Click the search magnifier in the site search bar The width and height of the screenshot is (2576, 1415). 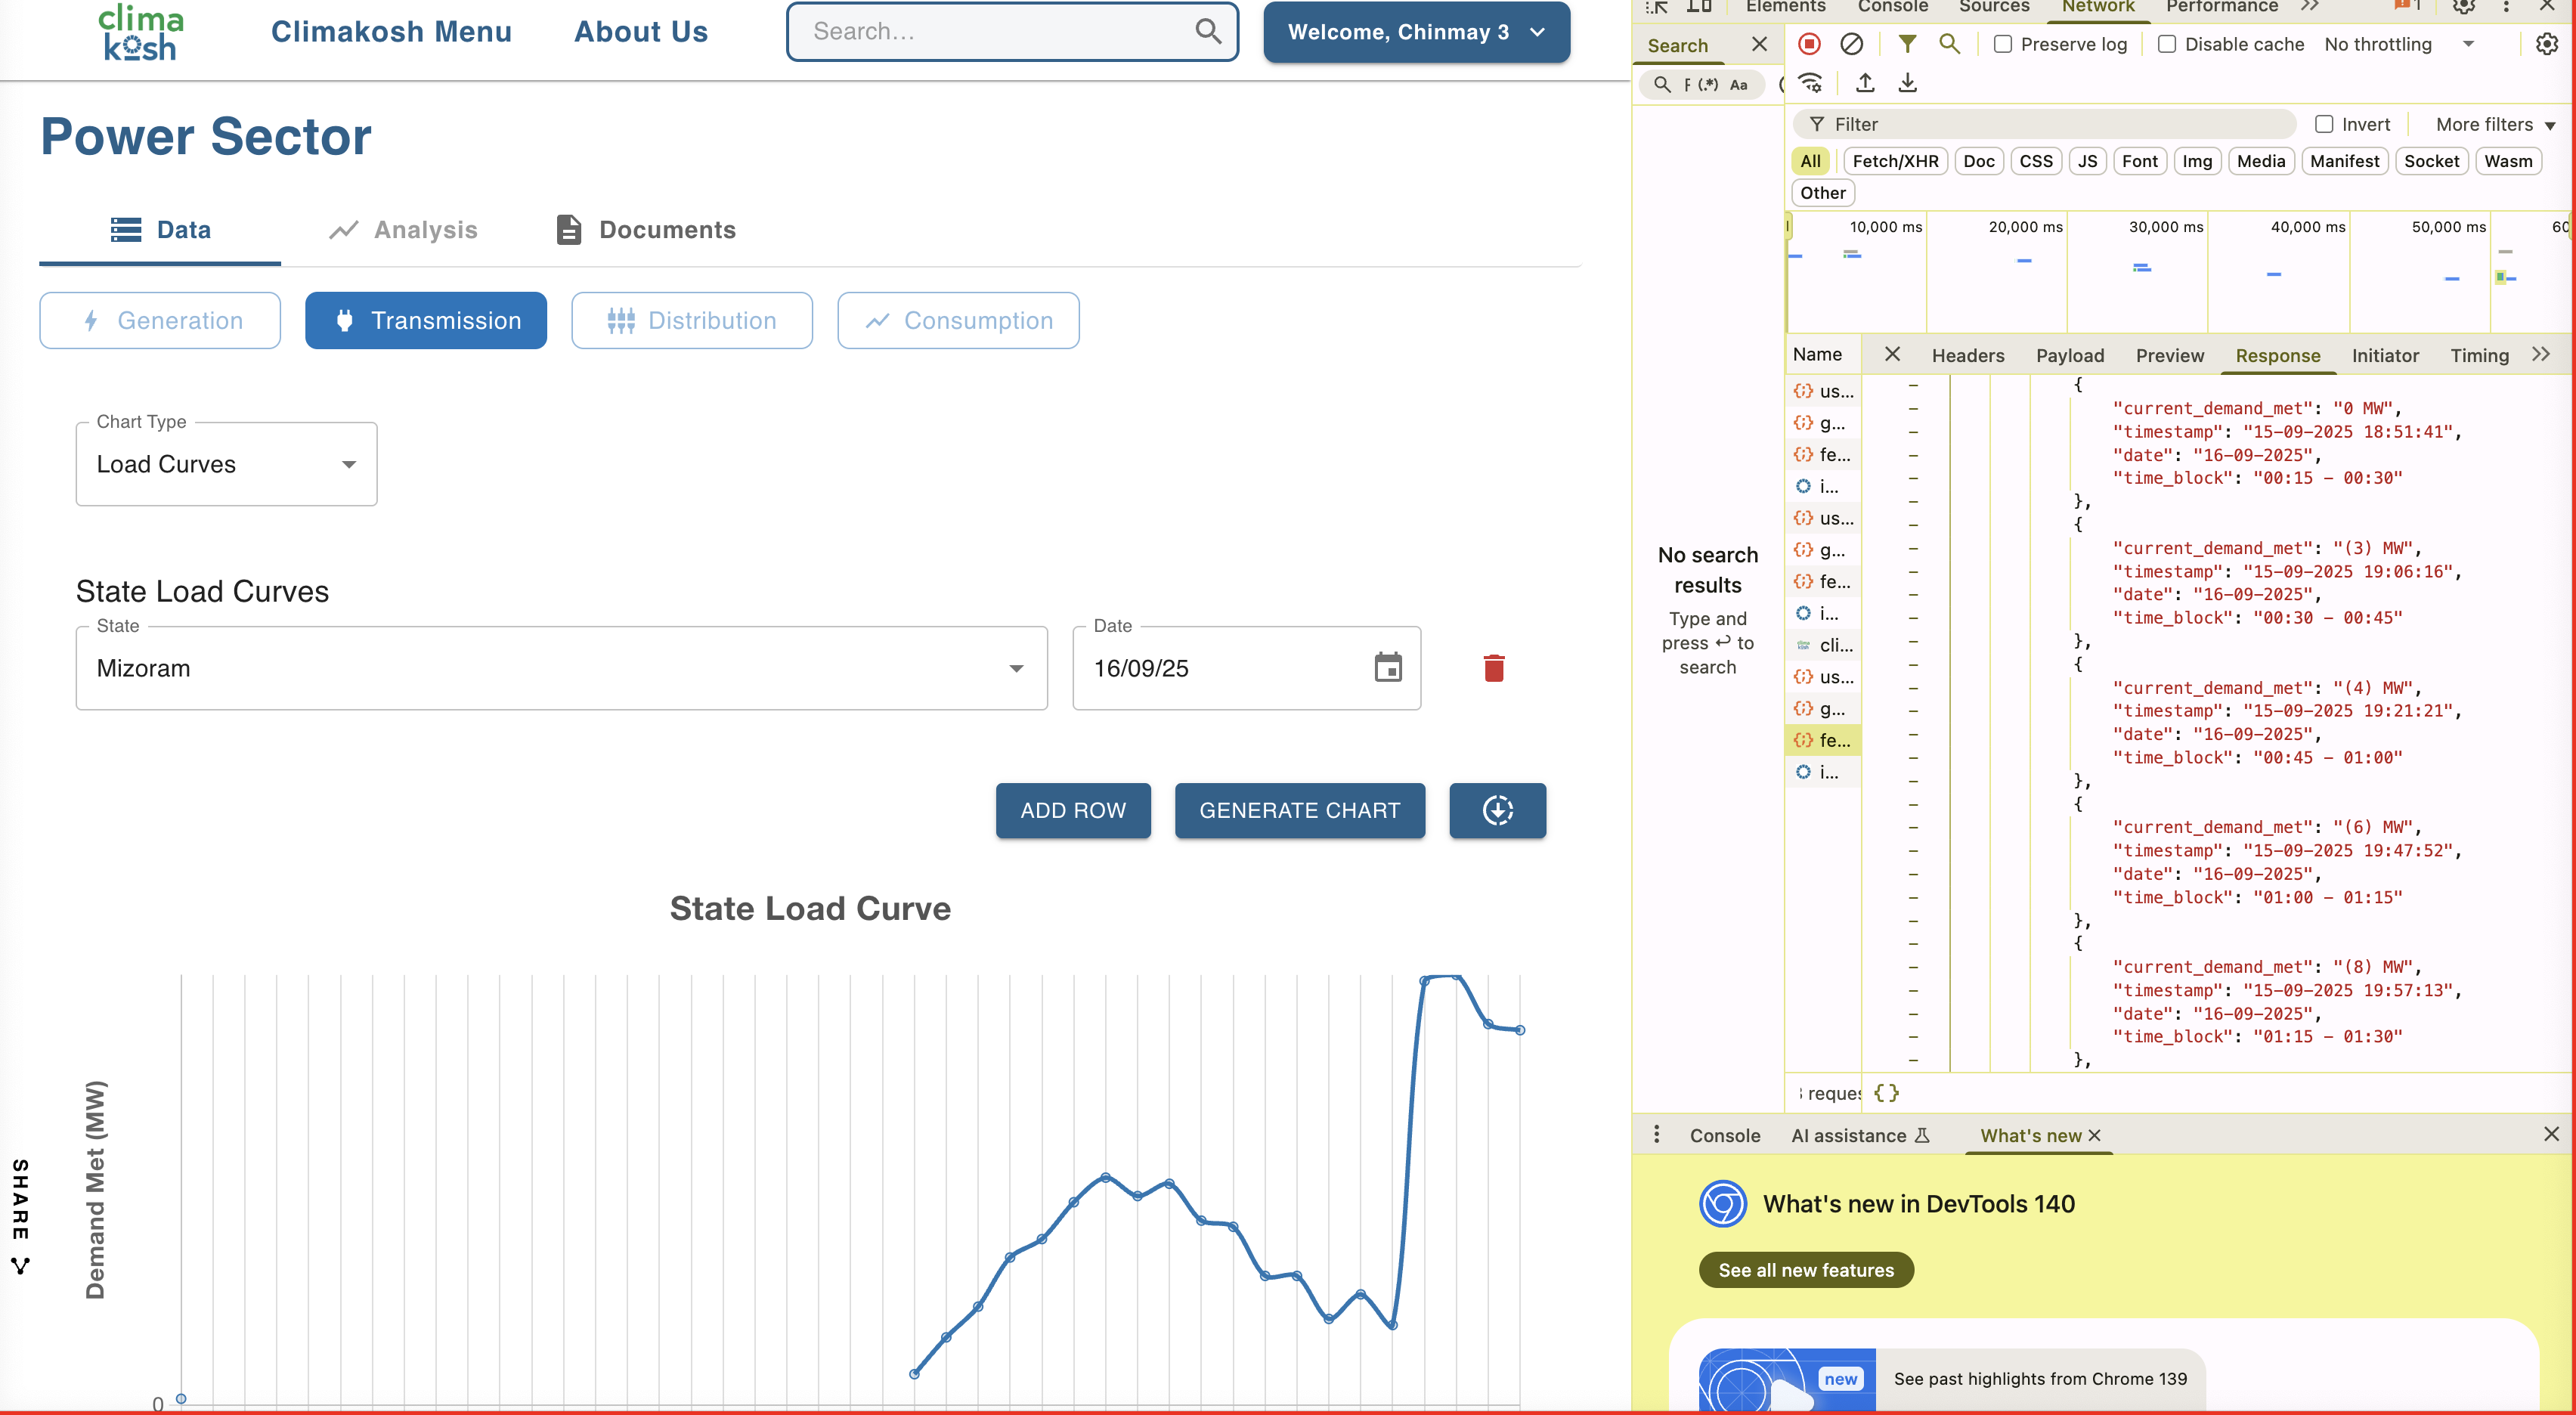click(x=1208, y=31)
